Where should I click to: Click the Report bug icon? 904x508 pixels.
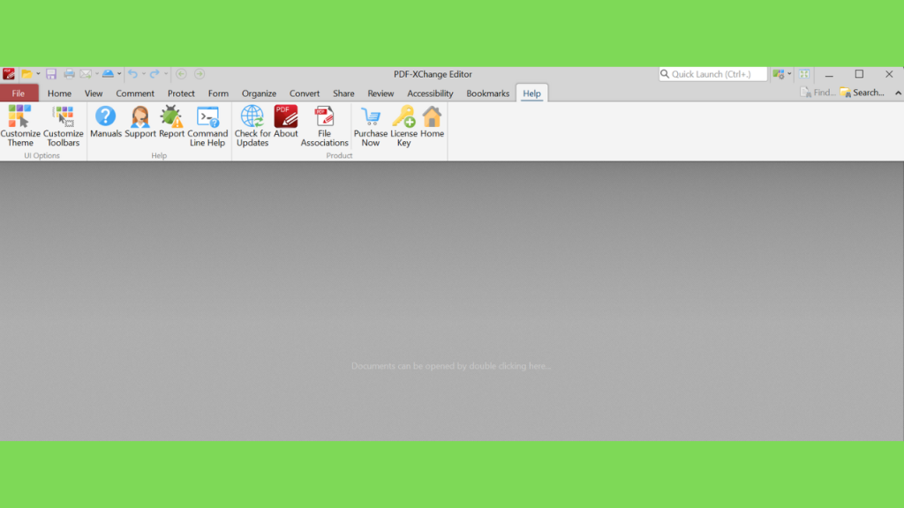(x=171, y=122)
